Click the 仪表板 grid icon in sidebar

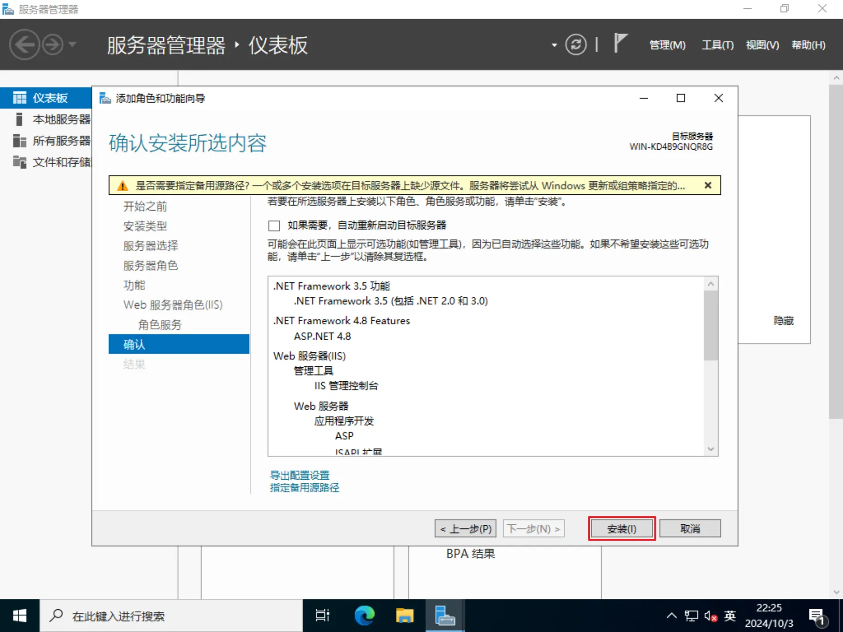[20, 98]
